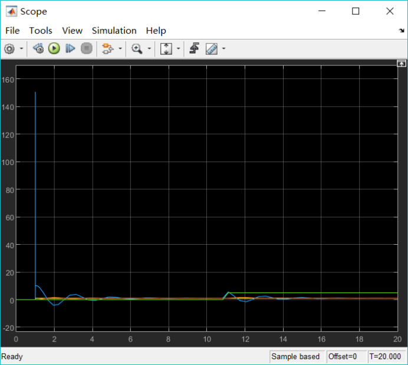Click the Step Back button
This screenshot has width=408, height=365.
click(x=38, y=49)
